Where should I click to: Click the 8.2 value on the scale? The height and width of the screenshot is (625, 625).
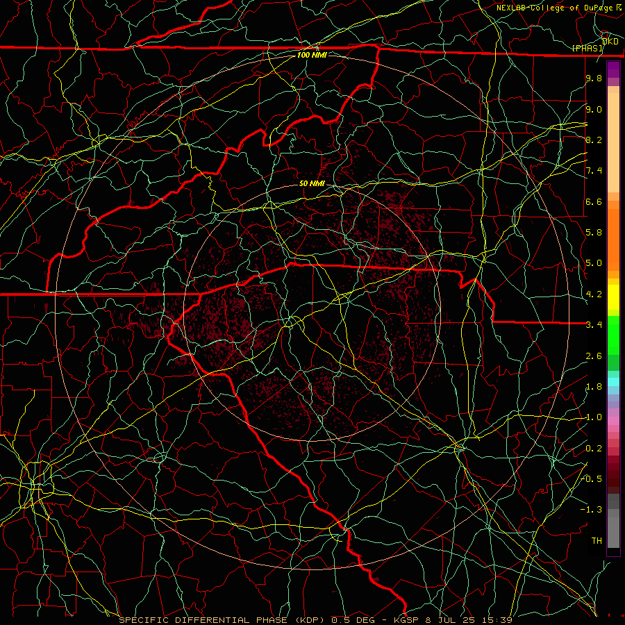click(x=594, y=140)
